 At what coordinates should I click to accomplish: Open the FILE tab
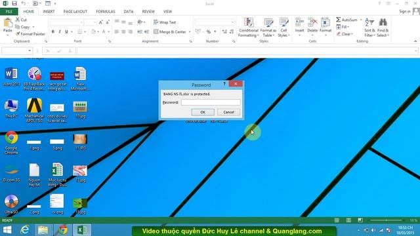pos(9,12)
